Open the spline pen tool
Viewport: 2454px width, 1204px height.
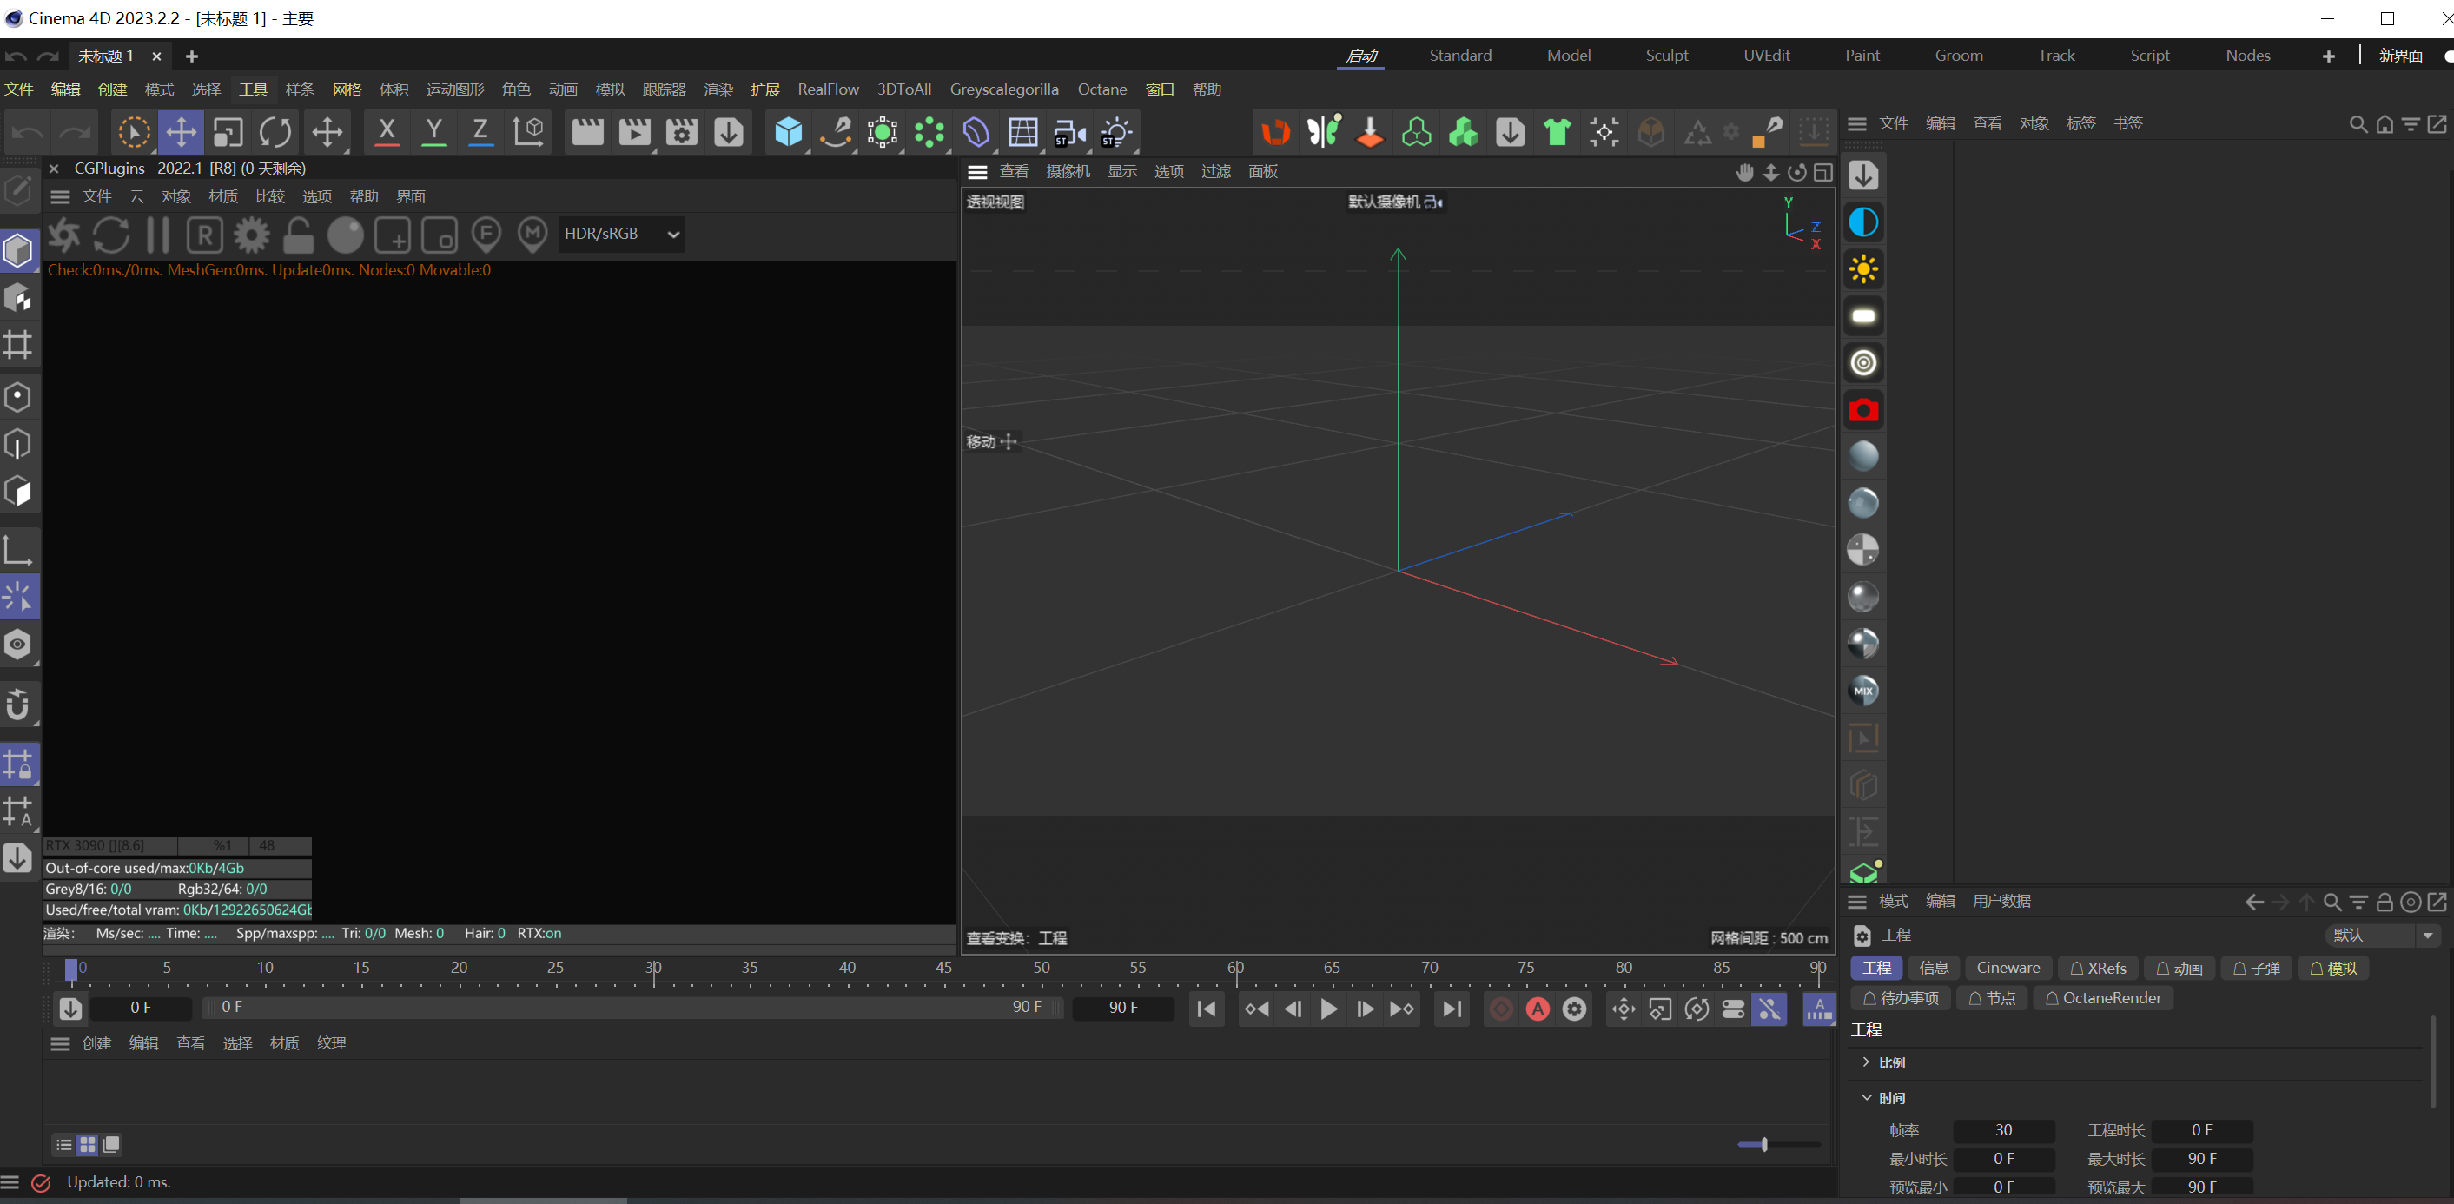coord(836,131)
